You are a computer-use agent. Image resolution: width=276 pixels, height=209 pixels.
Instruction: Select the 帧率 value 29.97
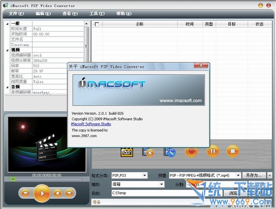(x=50, y=71)
